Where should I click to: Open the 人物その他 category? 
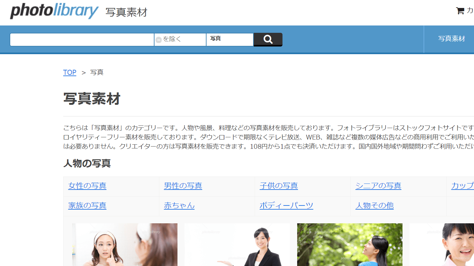374,206
